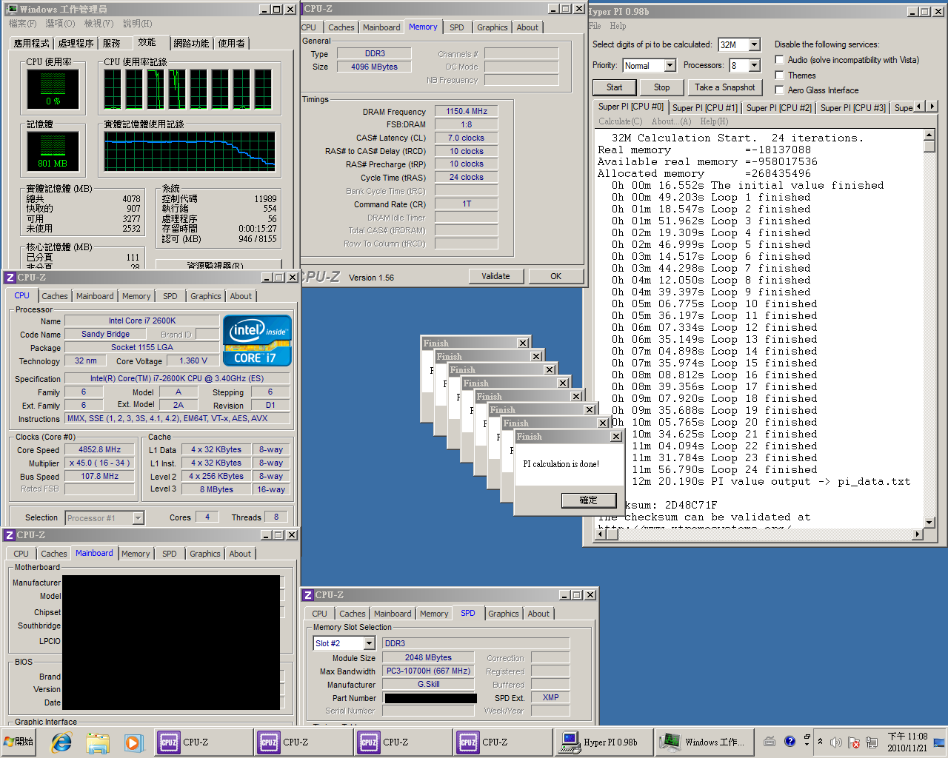Show hidden tray icons with double chevron
The image size is (948, 758).
[820, 741]
